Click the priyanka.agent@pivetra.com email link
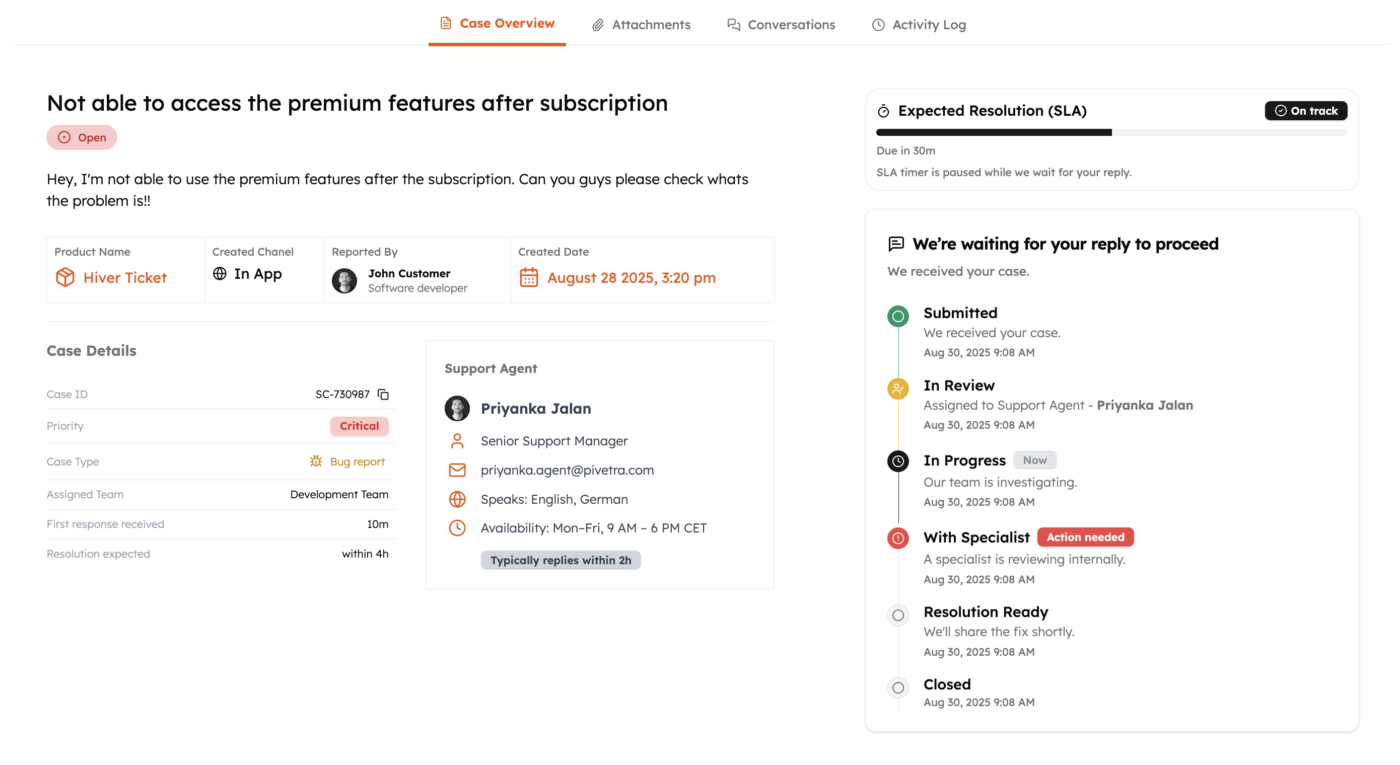The width and height of the screenshot is (1400, 765). (x=567, y=470)
